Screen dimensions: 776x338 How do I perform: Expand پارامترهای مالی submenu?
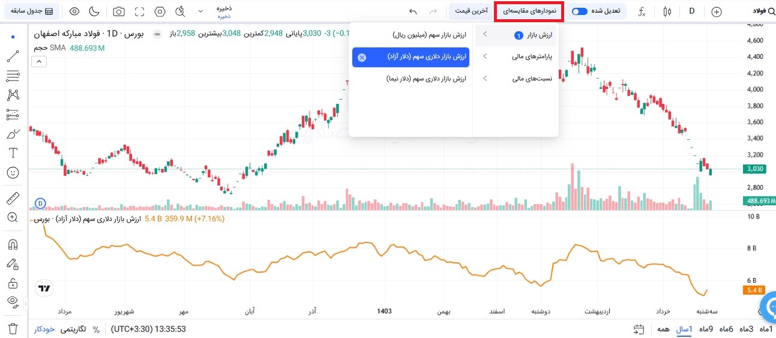(x=516, y=57)
